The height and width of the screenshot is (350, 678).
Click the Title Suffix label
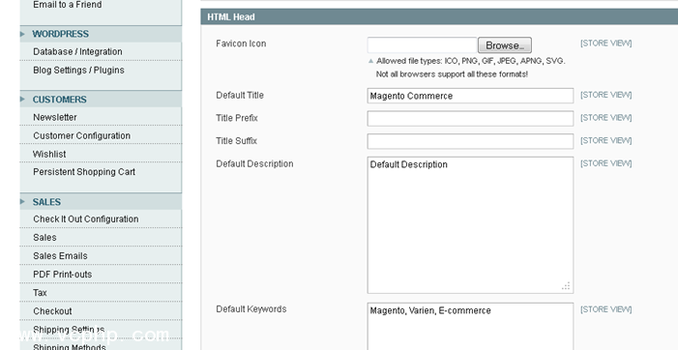point(237,141)
